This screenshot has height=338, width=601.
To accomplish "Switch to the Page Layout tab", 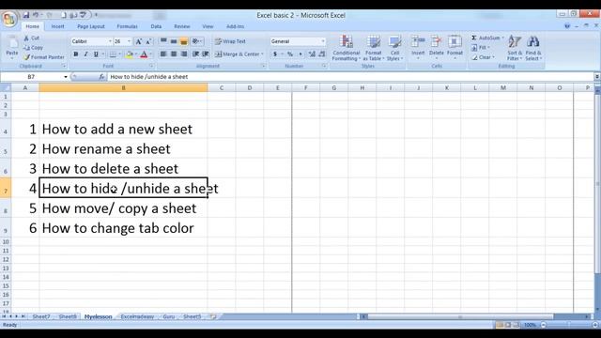I will click(91, 26).
